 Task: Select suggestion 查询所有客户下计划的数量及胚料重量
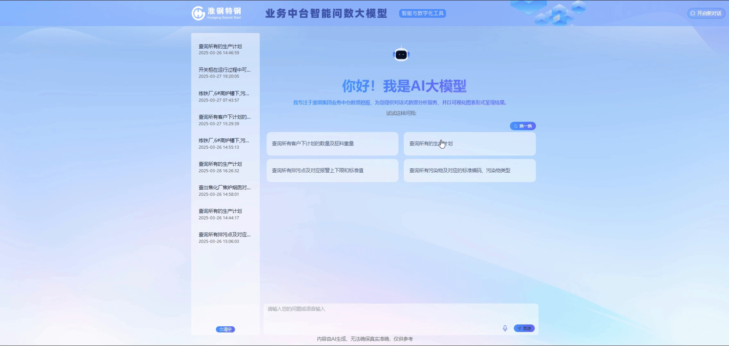(332, 144)
